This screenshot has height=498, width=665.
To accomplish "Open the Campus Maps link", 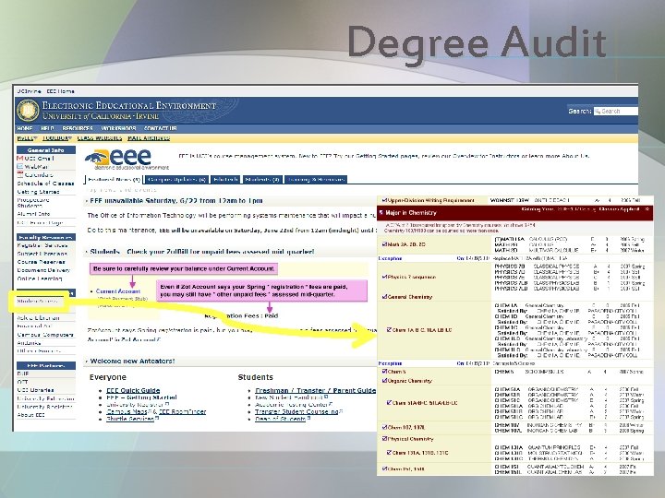I will coord(127,411).
